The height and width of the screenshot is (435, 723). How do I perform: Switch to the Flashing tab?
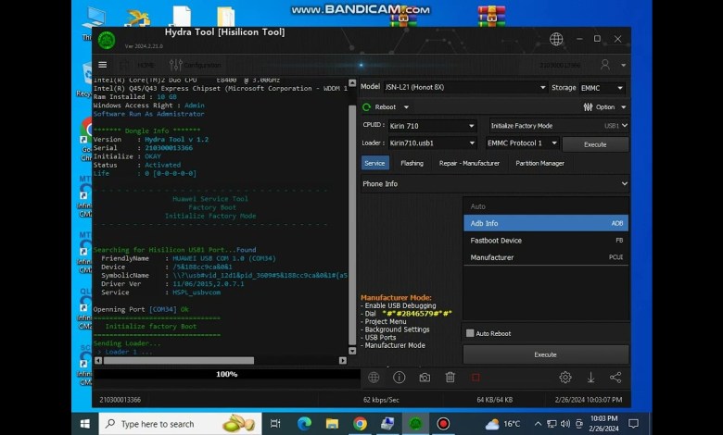coord(412,163)
